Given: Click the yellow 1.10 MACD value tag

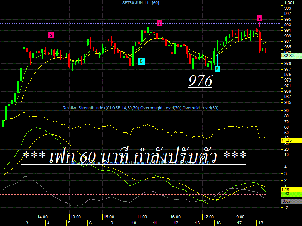Looking at the screenshot, I should (291, 189).
